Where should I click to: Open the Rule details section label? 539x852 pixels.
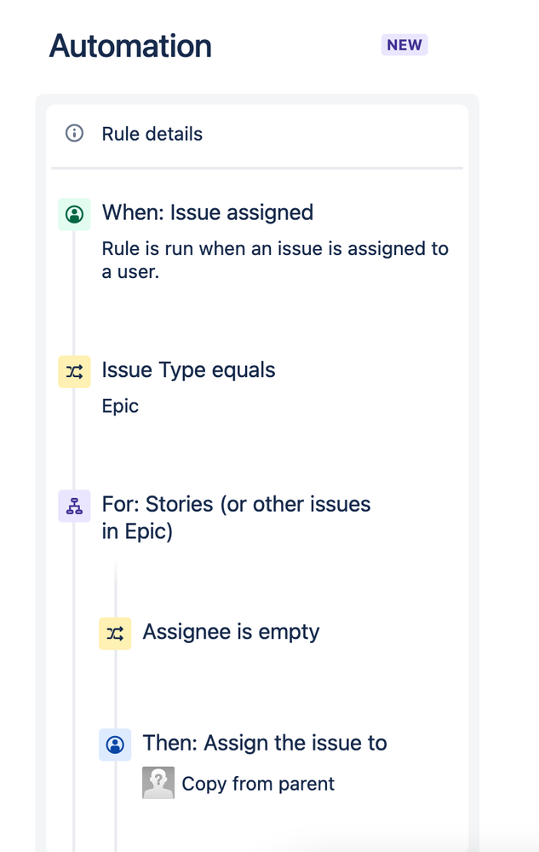pos(152,134)
